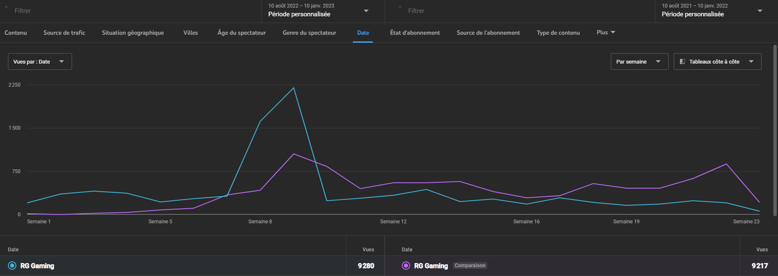778x276 pixels.
Task: Open the Tableaux côte à côte dropdown
Action: (717, 61)
